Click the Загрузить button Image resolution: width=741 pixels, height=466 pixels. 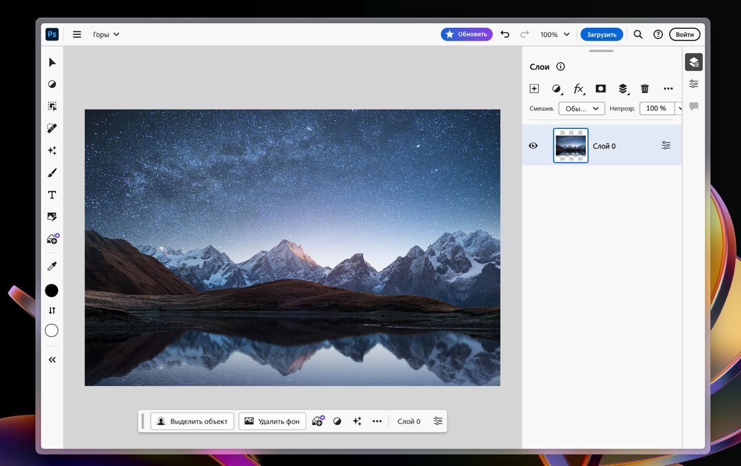tap(602, 34)
